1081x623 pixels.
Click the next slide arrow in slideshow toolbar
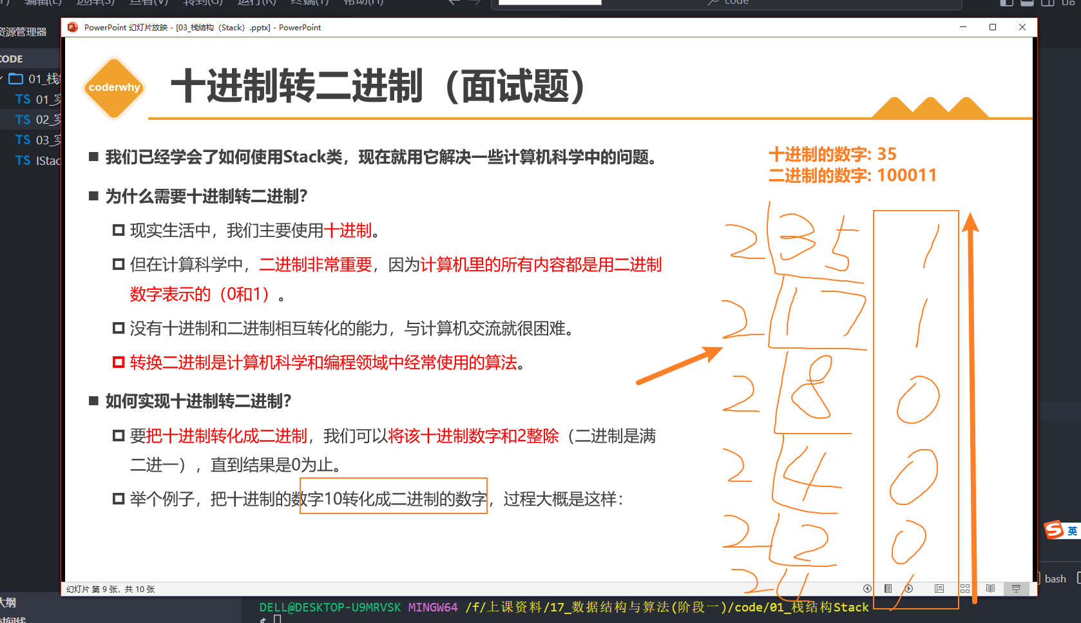point(909,588)
